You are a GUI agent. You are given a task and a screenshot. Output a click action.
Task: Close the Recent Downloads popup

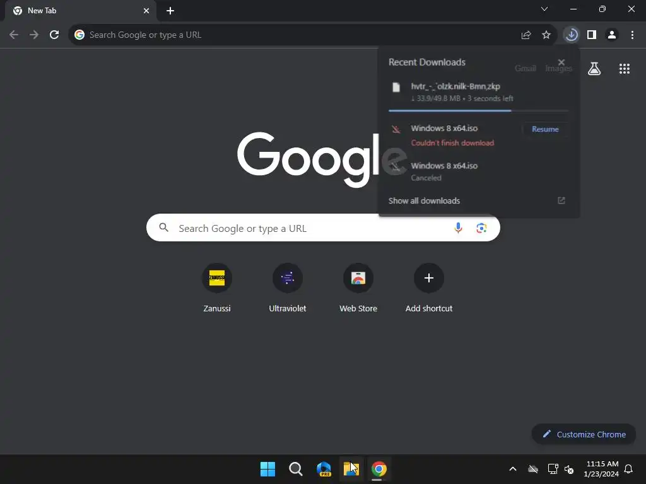[561, 62]
